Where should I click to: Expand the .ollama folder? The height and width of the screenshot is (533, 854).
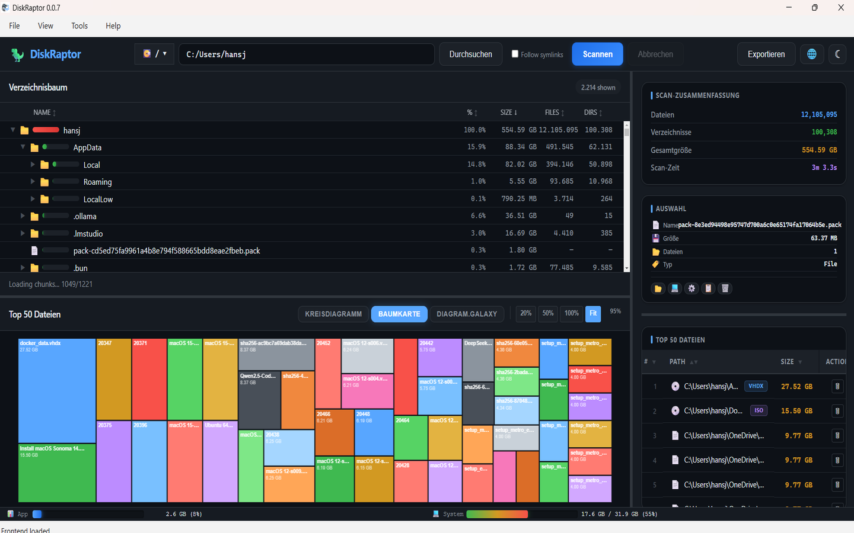tap(23, 216)
